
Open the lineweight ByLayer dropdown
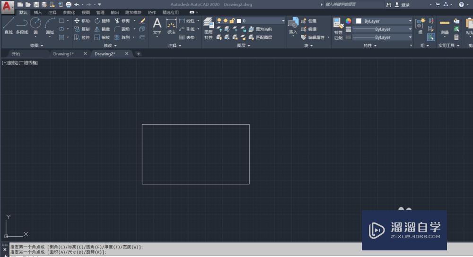[410, 29]
